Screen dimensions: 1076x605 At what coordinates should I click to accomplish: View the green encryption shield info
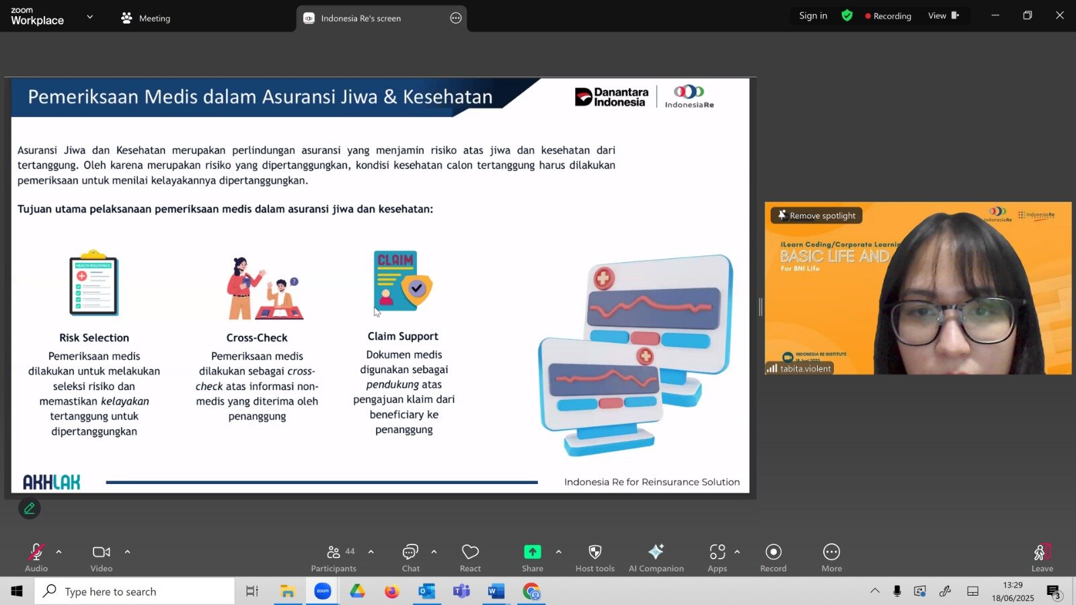point(847,15)
